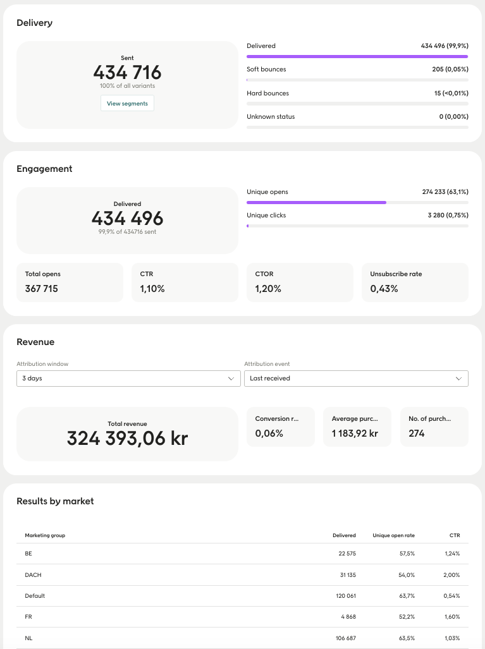
Task: Select the Average purchase value card
Action: coord(357,427)
